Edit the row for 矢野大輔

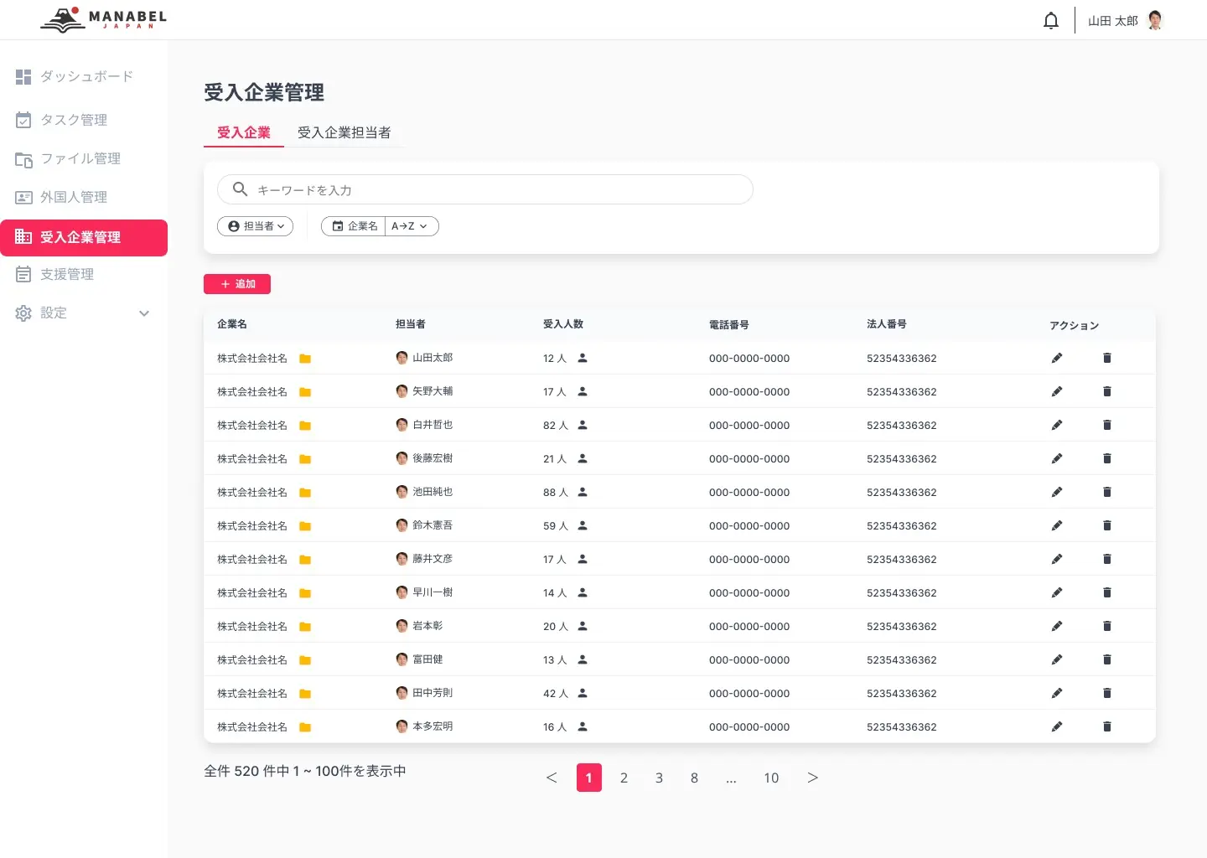click(x=1056, y=391)
